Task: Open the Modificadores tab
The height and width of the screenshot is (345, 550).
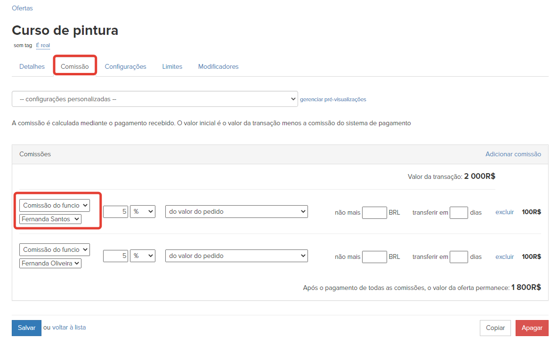Action: click(x=218, y=66)
